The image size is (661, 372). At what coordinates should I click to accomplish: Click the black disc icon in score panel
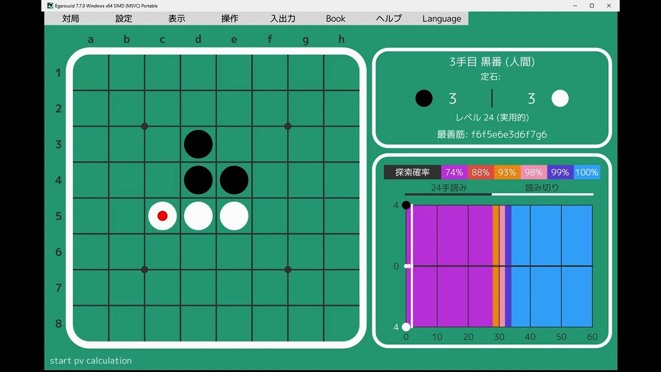[x=424, y=98]
